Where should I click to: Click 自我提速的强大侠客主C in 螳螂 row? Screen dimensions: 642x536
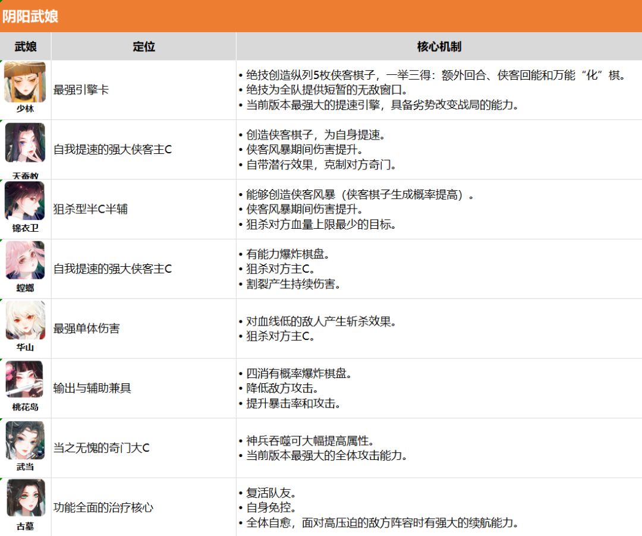[112, 269]
